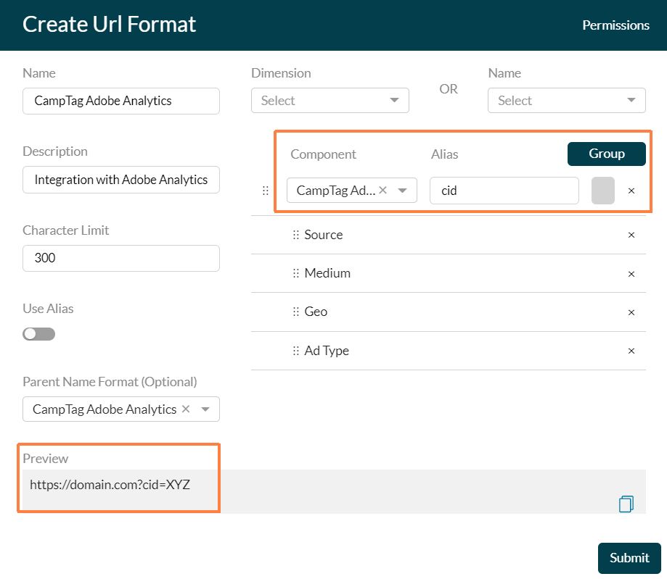Remove the CampTag chip from Parent Name Format
Image resolution: width=667 pixels, height=579 pixels.
click(x=186, y=409)
